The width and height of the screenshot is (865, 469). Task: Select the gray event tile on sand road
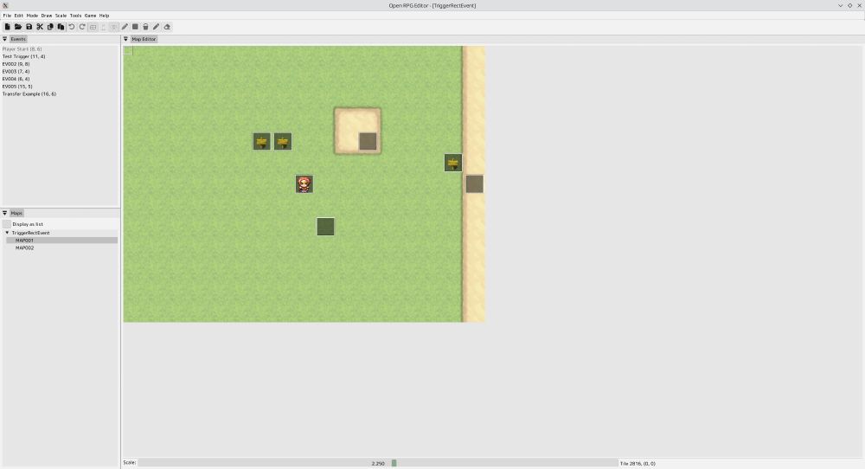(474, 183)
